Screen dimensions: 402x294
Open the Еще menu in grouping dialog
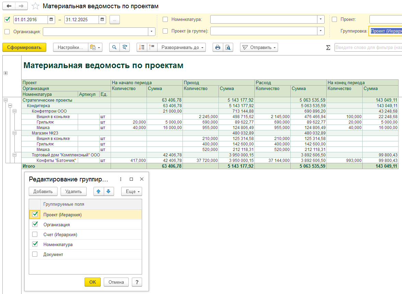point(131,191)
